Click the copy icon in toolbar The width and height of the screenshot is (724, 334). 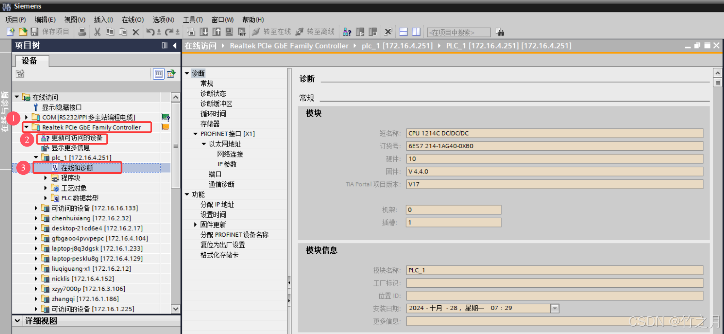(110, 32)
